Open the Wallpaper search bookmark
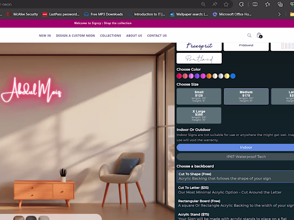The height and width of the screenshot is (220, 294). pyautogui.click(x=189, y=14)
